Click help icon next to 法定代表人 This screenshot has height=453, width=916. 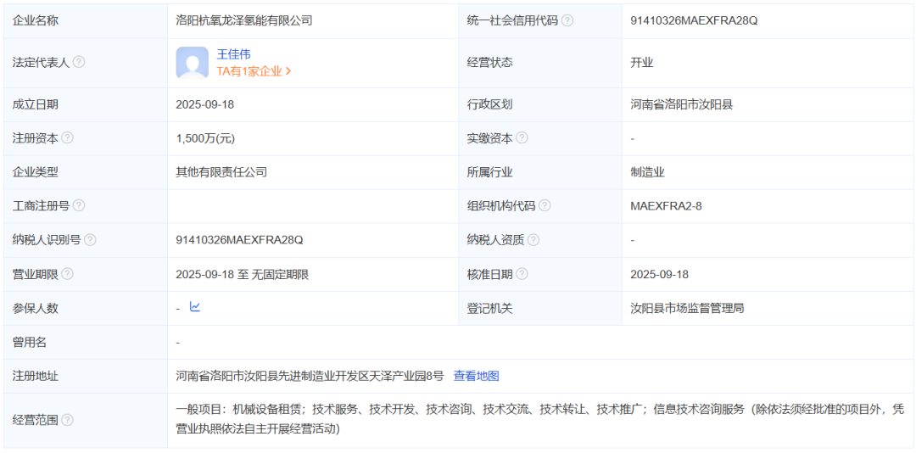tap(79, 62)
